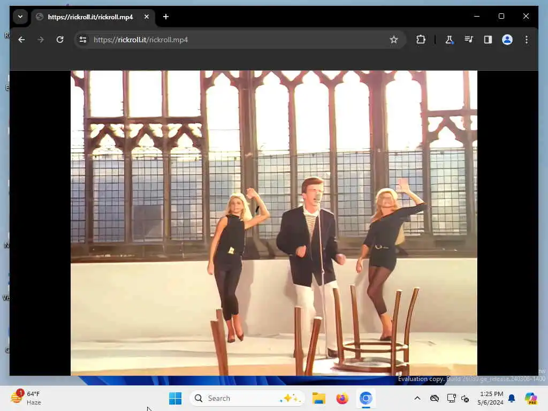This screenshot has width=548, height=411.
Task: Reload the rickroll.mp4 page
Action: click(60, 40)
